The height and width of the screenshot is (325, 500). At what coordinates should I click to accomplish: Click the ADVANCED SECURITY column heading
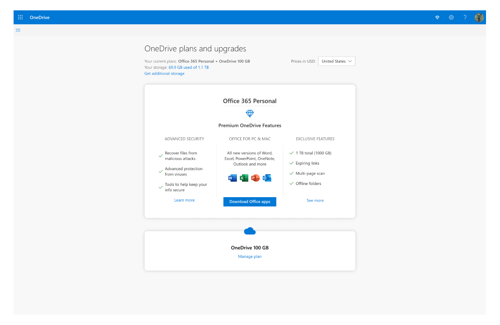pos(184,139)
